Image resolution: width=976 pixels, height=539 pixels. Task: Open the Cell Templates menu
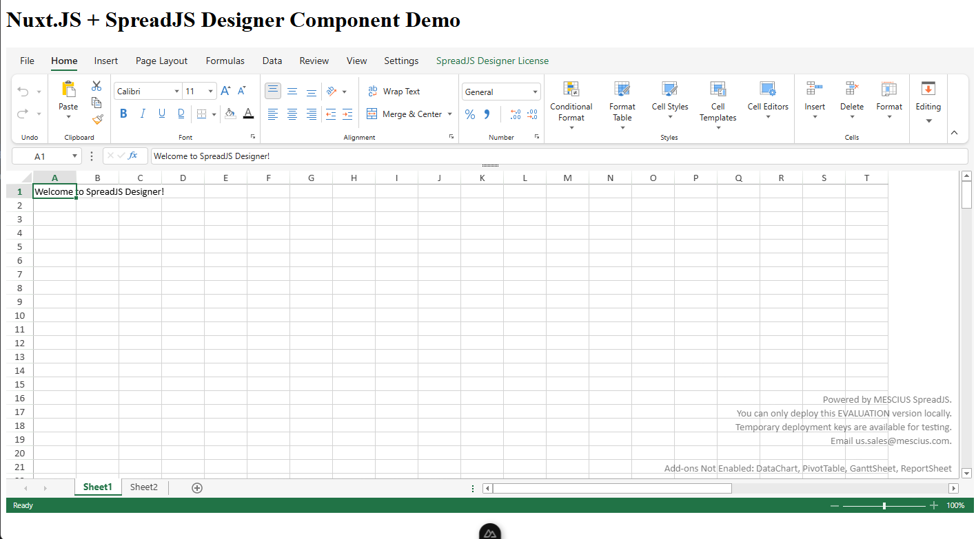[x=718, y=105]
